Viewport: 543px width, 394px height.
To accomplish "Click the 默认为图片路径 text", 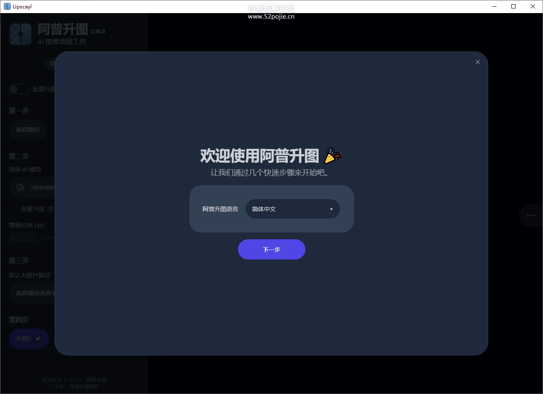I will (x=30, y=275).
